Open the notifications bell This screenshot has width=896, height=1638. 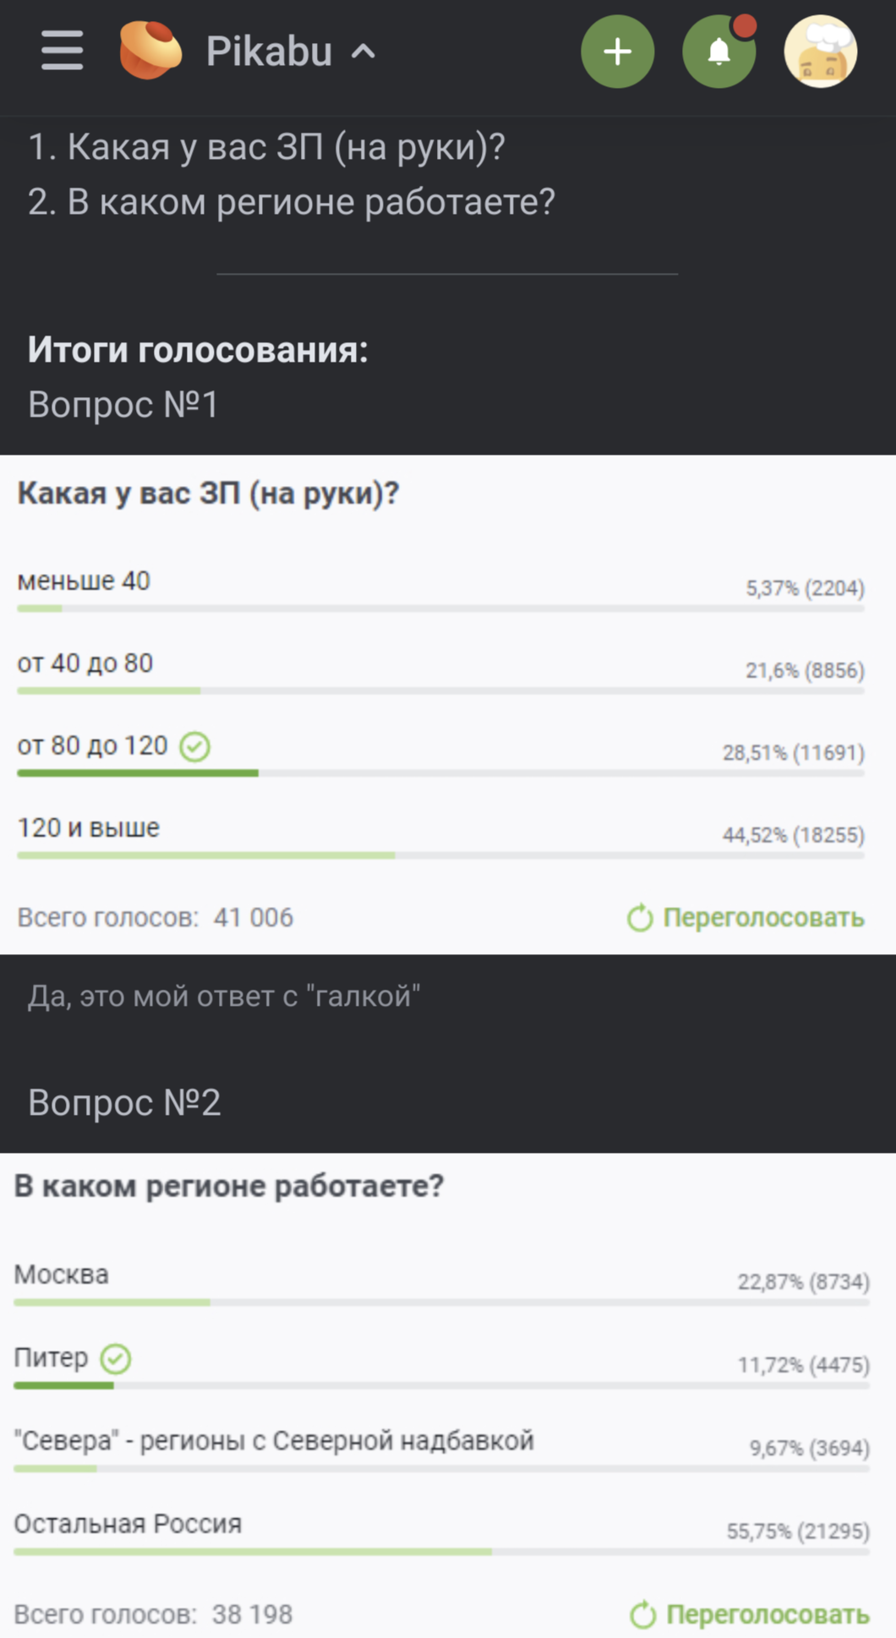coord(718,52)
